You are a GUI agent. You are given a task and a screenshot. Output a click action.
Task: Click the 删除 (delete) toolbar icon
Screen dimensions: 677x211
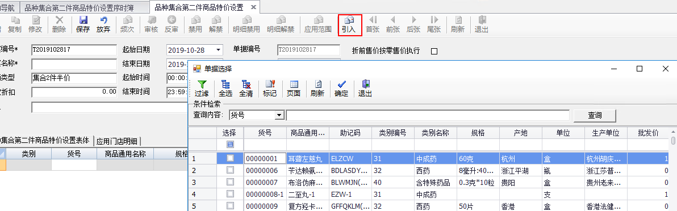tap(59, 24)
